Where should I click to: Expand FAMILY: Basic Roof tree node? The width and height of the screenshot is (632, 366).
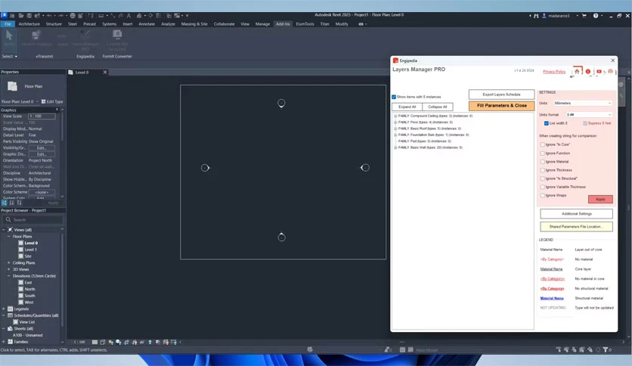pos(395,129)
